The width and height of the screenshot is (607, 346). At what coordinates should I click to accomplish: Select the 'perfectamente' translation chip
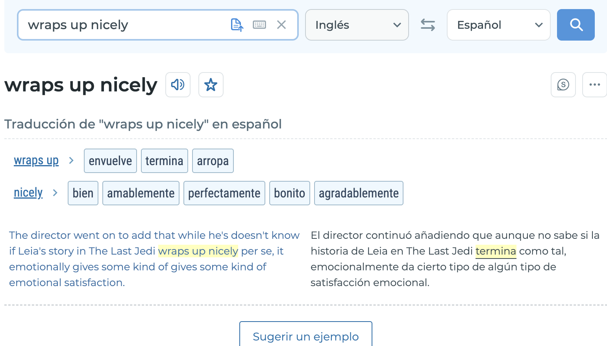coord(224,193)
